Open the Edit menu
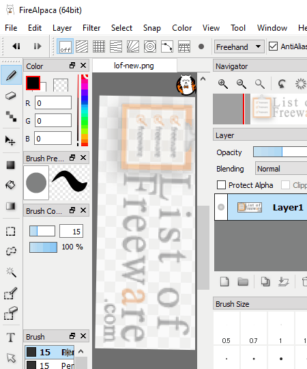 click(35, 28)
